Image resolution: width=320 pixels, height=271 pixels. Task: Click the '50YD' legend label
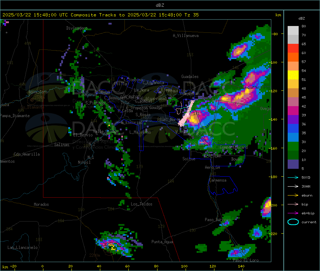(306, 177)
